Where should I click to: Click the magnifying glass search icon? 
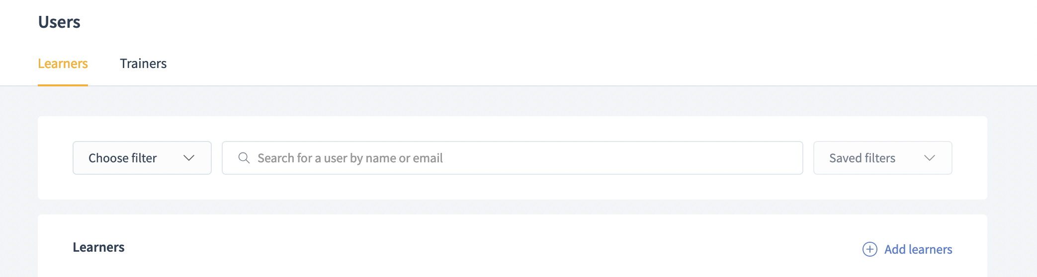tap(244, 158)
